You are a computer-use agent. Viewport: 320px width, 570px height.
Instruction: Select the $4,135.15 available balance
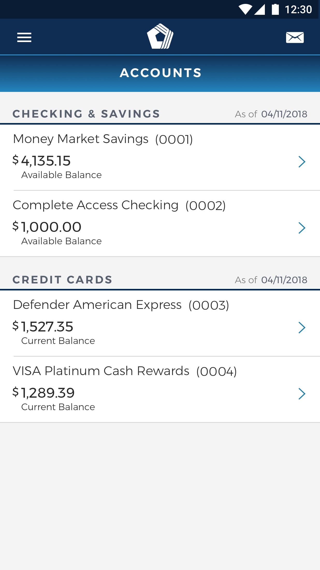pyautogui.click(x=42, y=160)
